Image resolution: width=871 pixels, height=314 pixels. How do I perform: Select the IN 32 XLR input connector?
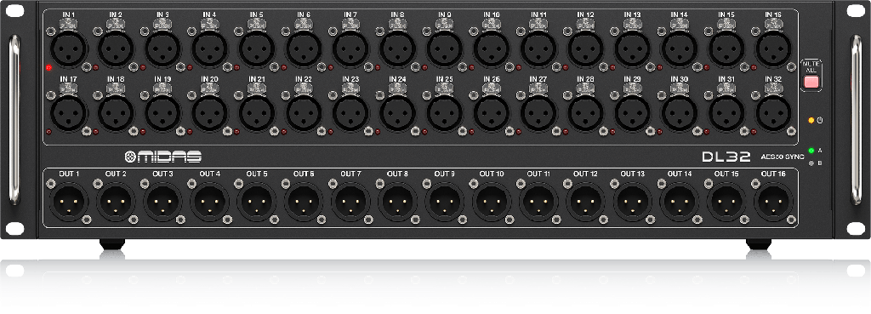pyautogui.click(x=773, y=113)
